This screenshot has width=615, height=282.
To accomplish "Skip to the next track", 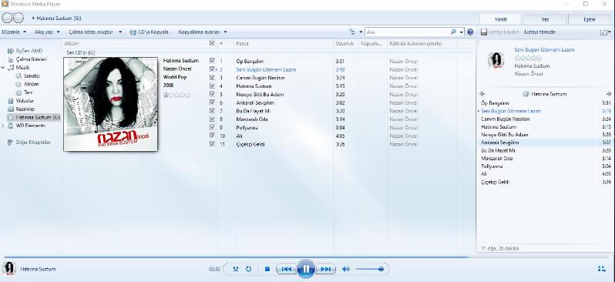I will point(325,269).
